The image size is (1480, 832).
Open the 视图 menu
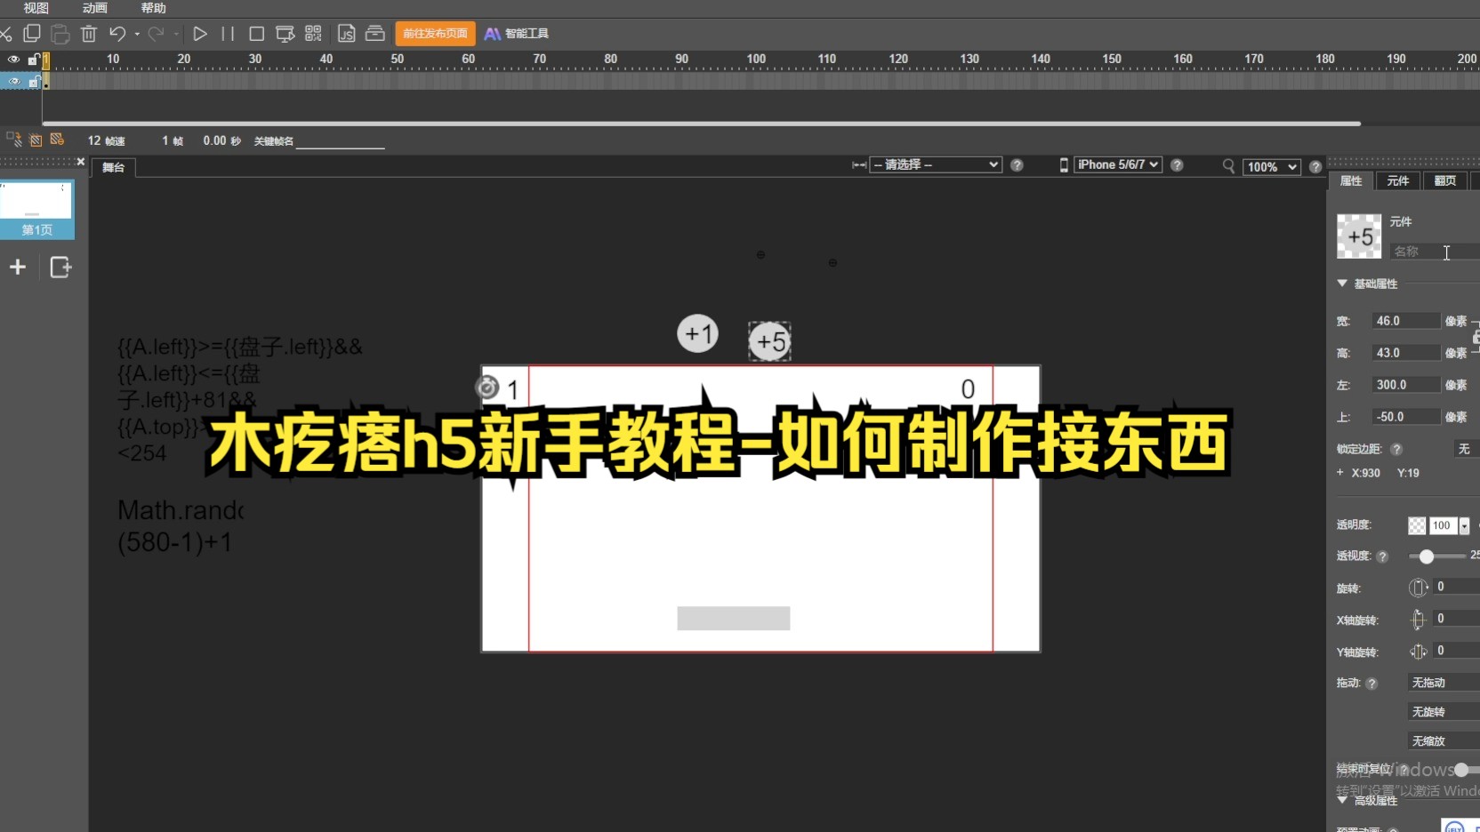coord(36,8)
